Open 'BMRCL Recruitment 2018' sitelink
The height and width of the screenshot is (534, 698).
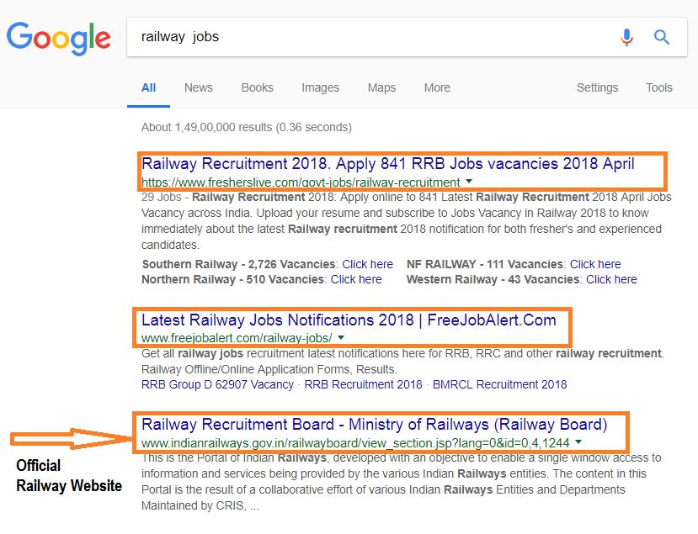point(499,384)
